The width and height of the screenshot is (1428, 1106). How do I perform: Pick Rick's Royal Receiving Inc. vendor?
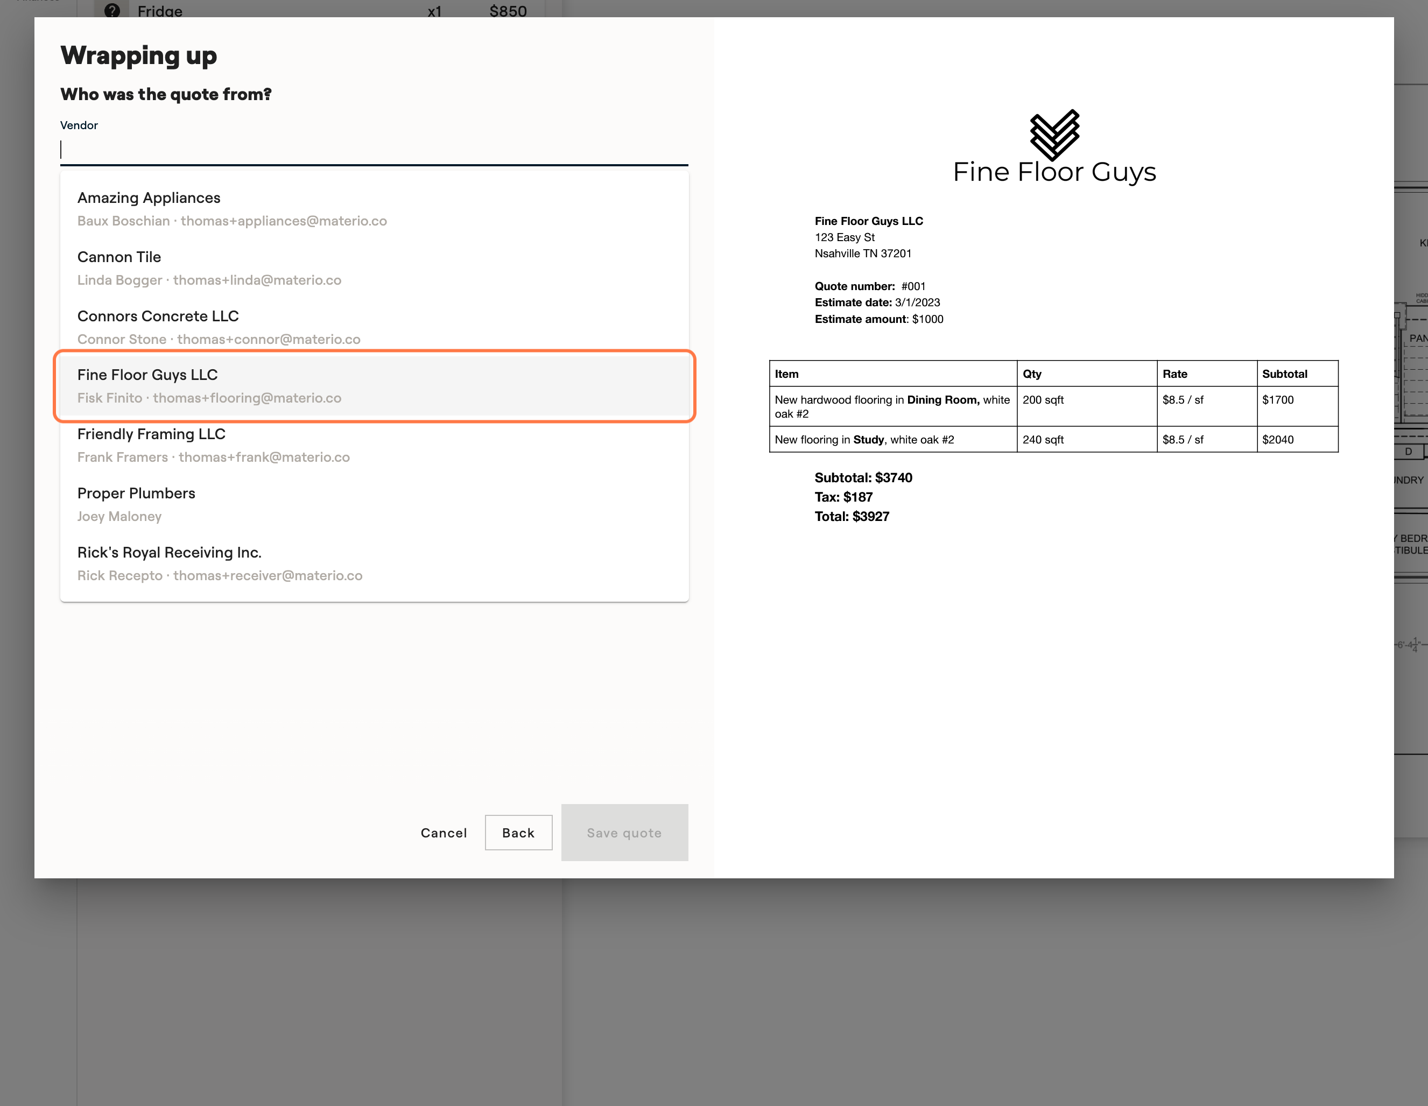374,563
